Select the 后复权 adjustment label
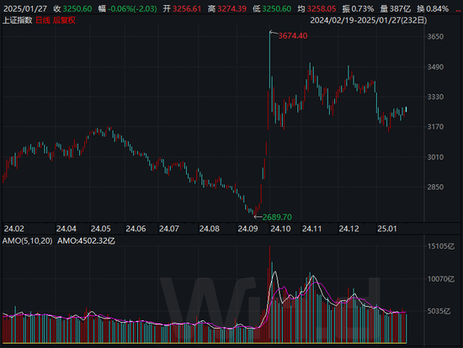The image size is (463, 348). click(x=64, y=20)
